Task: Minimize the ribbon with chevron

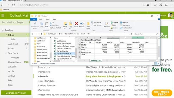Action: pos(156,19)
